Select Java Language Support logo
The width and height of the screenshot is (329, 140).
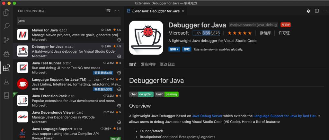tap(22, 133)
